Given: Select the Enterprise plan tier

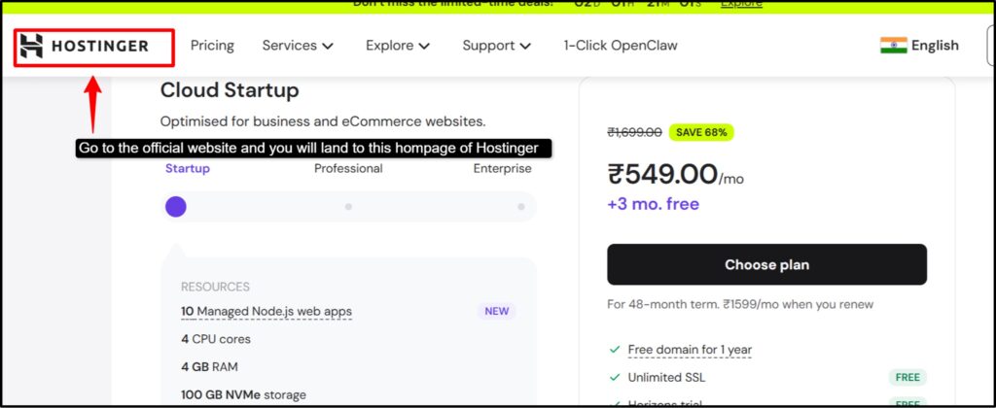Looking at the screenshot, I should (x=503, y=169).
